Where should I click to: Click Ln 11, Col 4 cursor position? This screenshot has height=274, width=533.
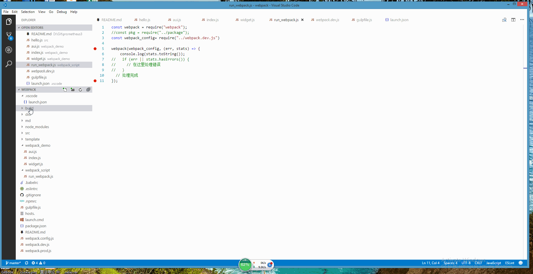coord(431,263)
